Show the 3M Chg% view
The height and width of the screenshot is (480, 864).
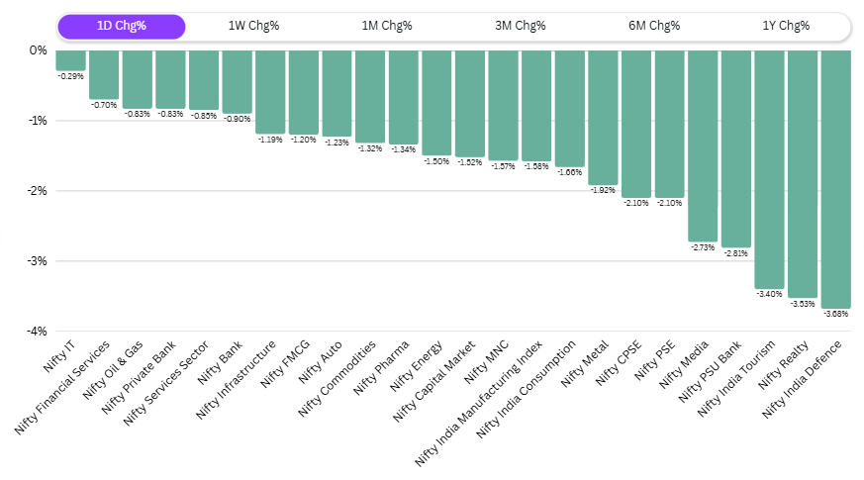click(520, 26)
